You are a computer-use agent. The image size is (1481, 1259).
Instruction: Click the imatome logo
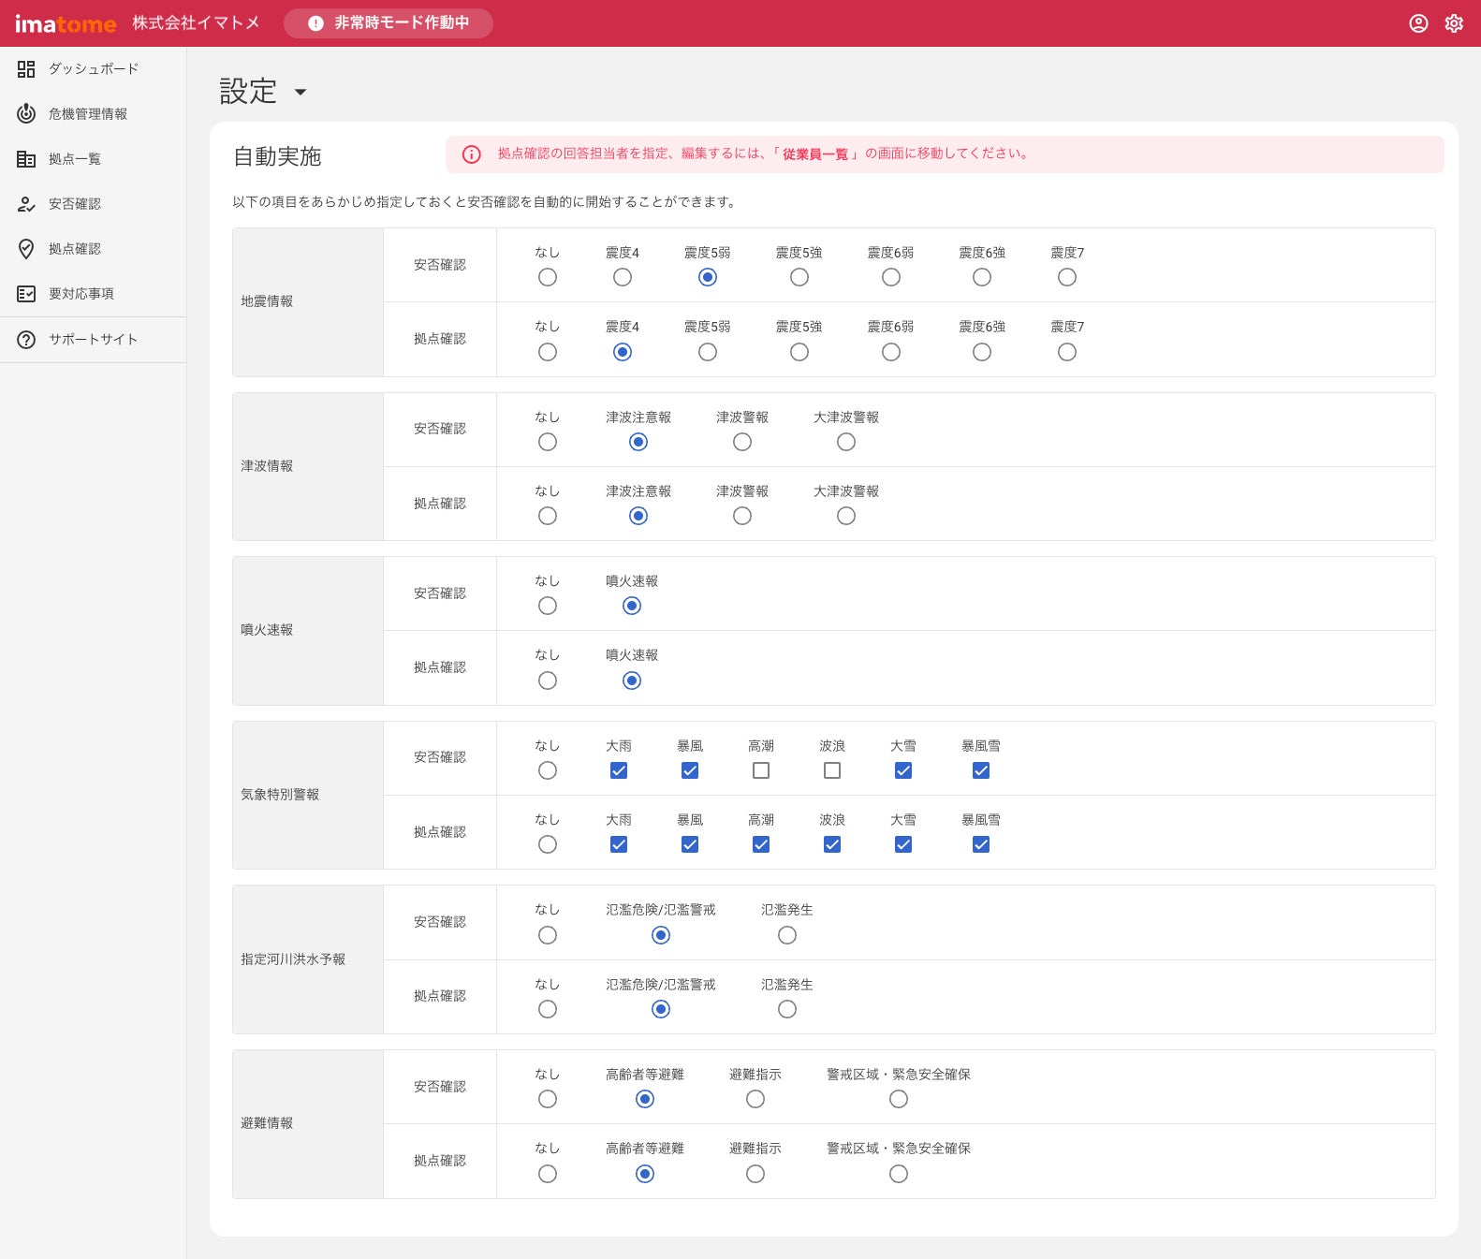66,23
